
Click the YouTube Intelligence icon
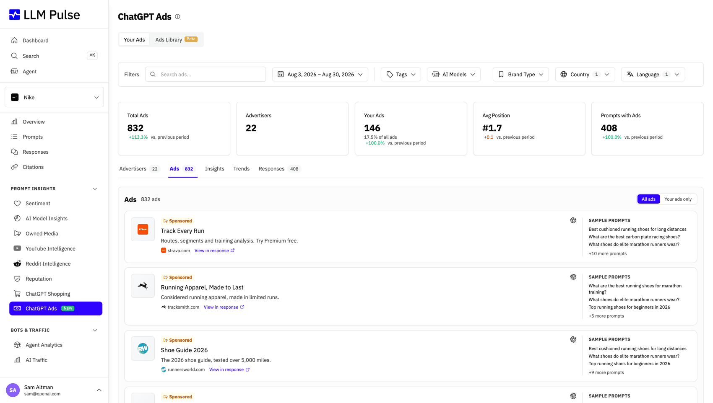[x=17, y=248]
